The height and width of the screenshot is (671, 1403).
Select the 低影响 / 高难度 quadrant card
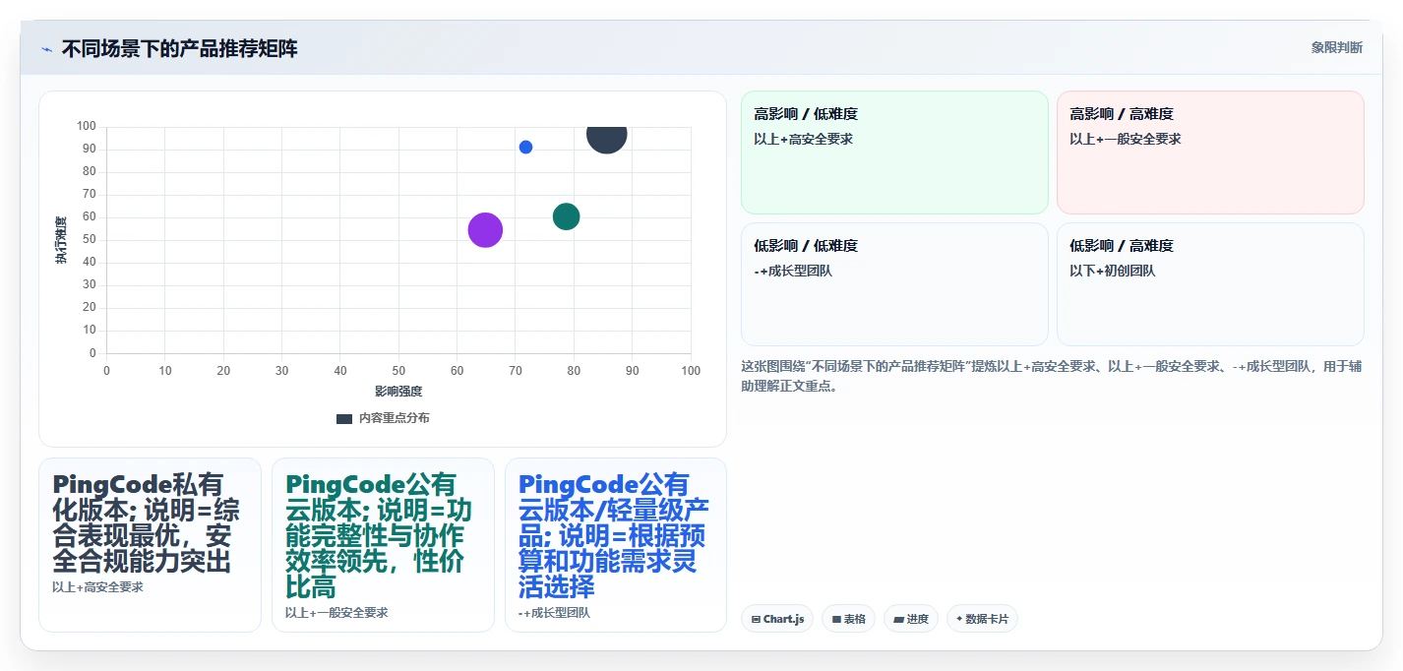(x=1210, y=284)
